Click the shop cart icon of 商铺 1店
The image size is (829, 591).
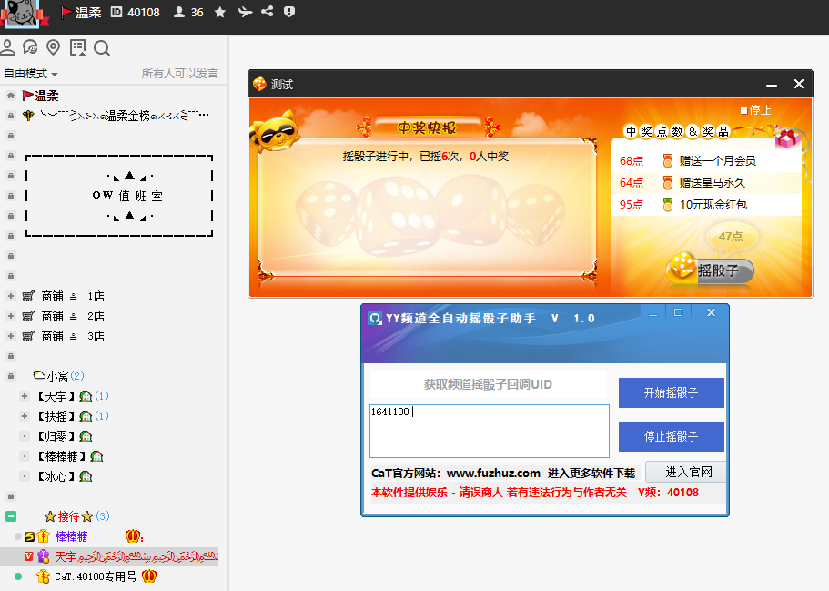click(x=28, y=296)
